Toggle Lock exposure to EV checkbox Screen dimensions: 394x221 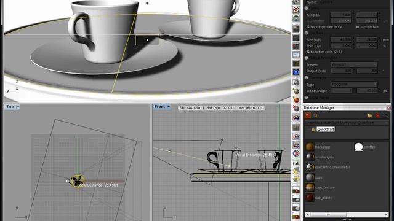[x=308, y=27]
